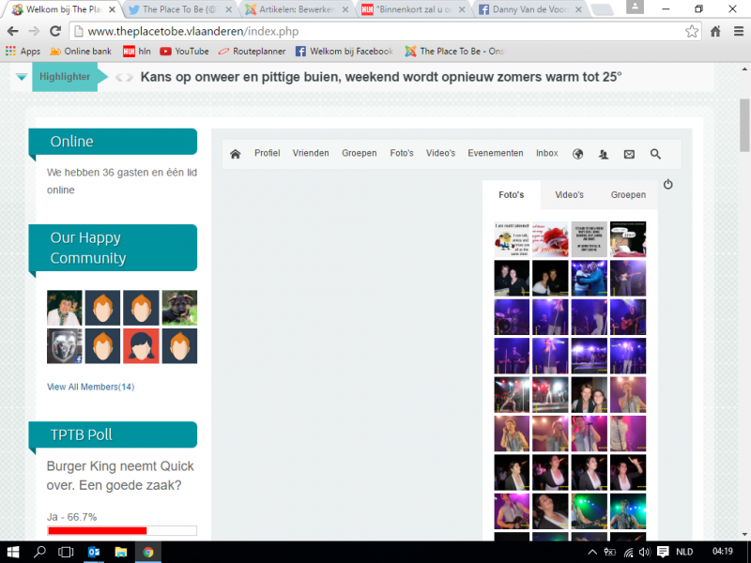The image size is (751, 563).
Task: Open the magnifier search icon in community toolbar
Action: coord(655,154)
